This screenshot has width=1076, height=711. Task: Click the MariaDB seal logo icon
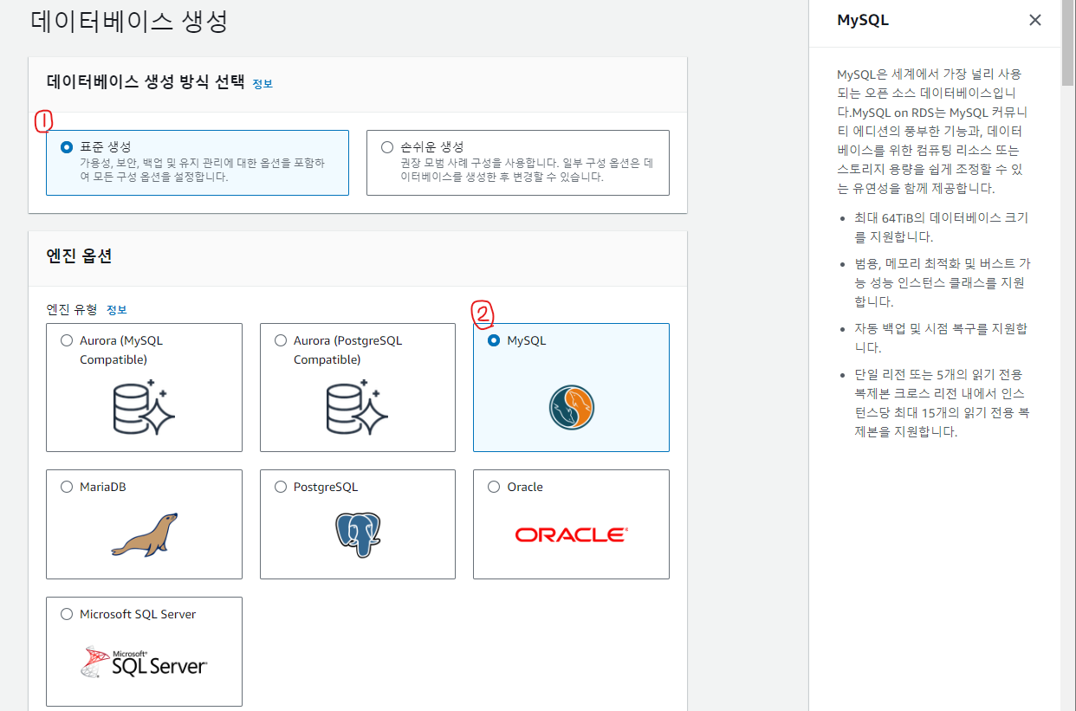point(144,533)
